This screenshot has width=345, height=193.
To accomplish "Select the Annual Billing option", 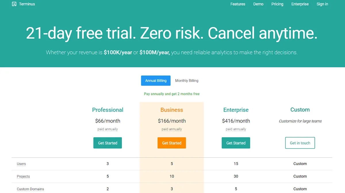I will [156, 81].
